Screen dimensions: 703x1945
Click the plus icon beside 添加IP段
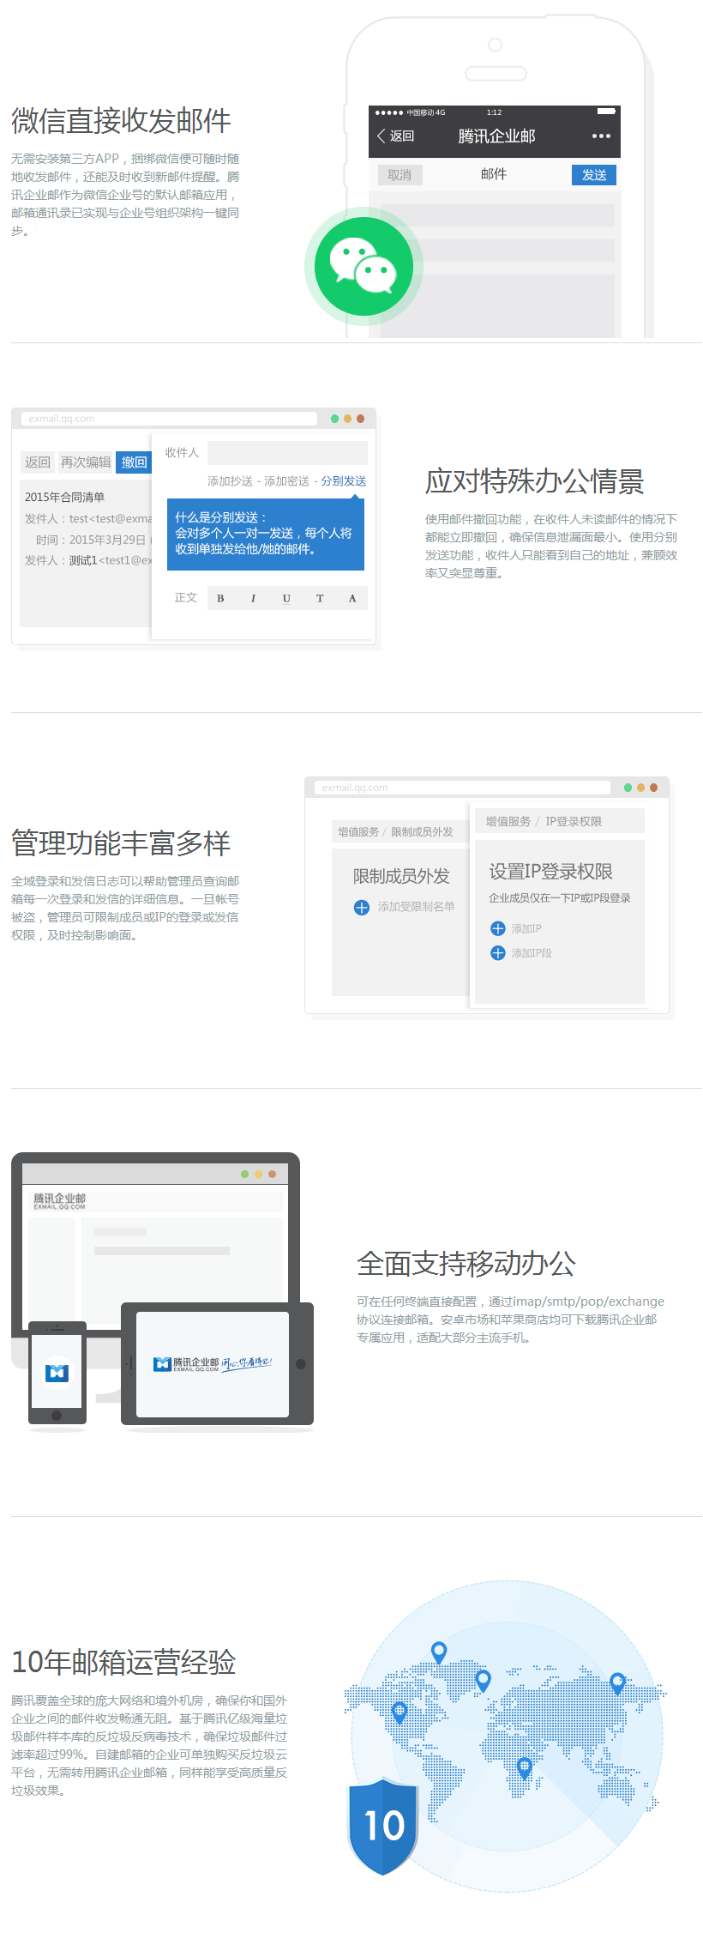tap(497, 952)
